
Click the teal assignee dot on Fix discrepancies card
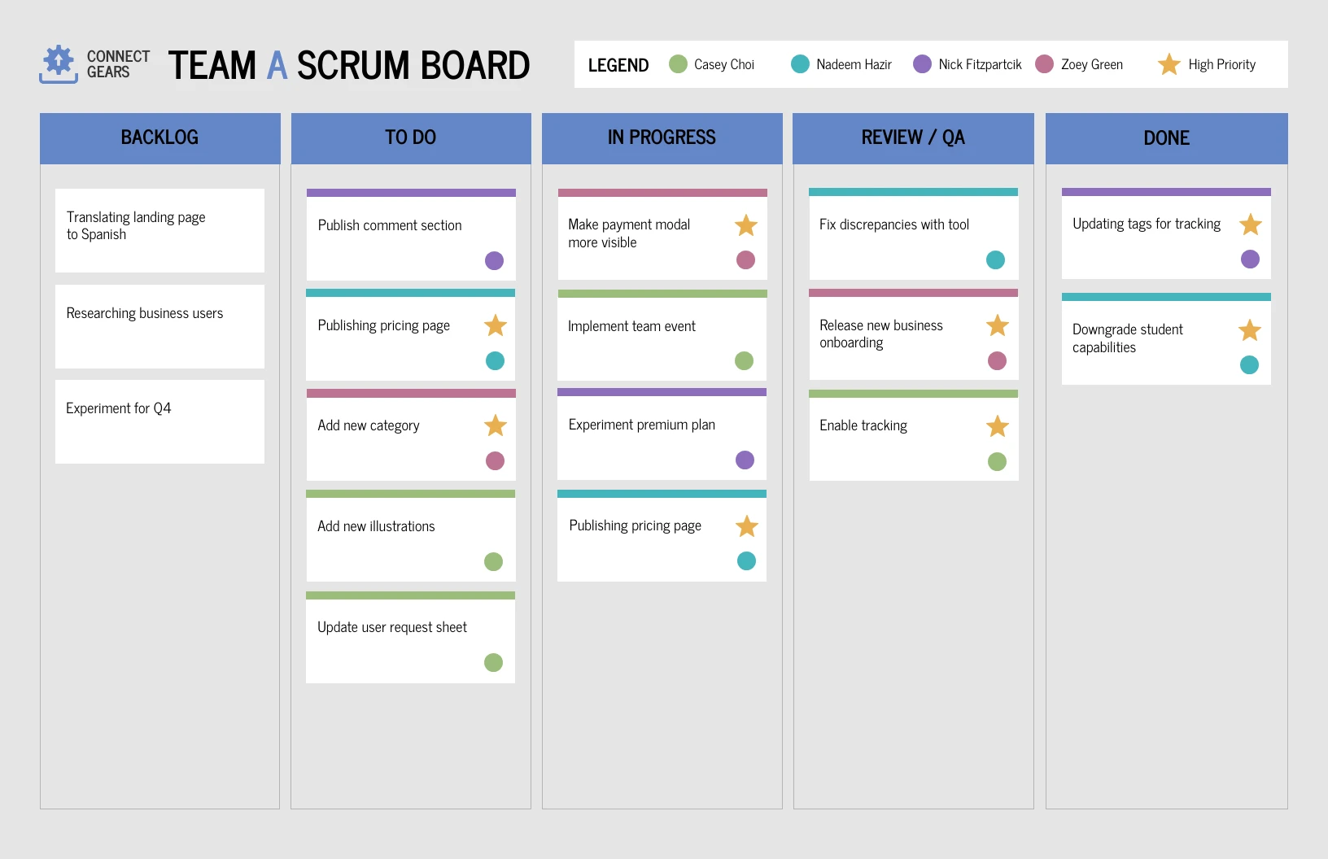coord(995,259)
